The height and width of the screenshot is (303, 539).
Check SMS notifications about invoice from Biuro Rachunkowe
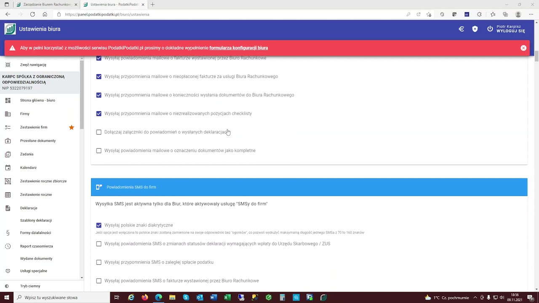[x=99, y=281]
